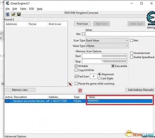Click the red arrow add-to-list icon
Image resolution: width=155 pixels, height=138 pixels.
tap(70, 84)
